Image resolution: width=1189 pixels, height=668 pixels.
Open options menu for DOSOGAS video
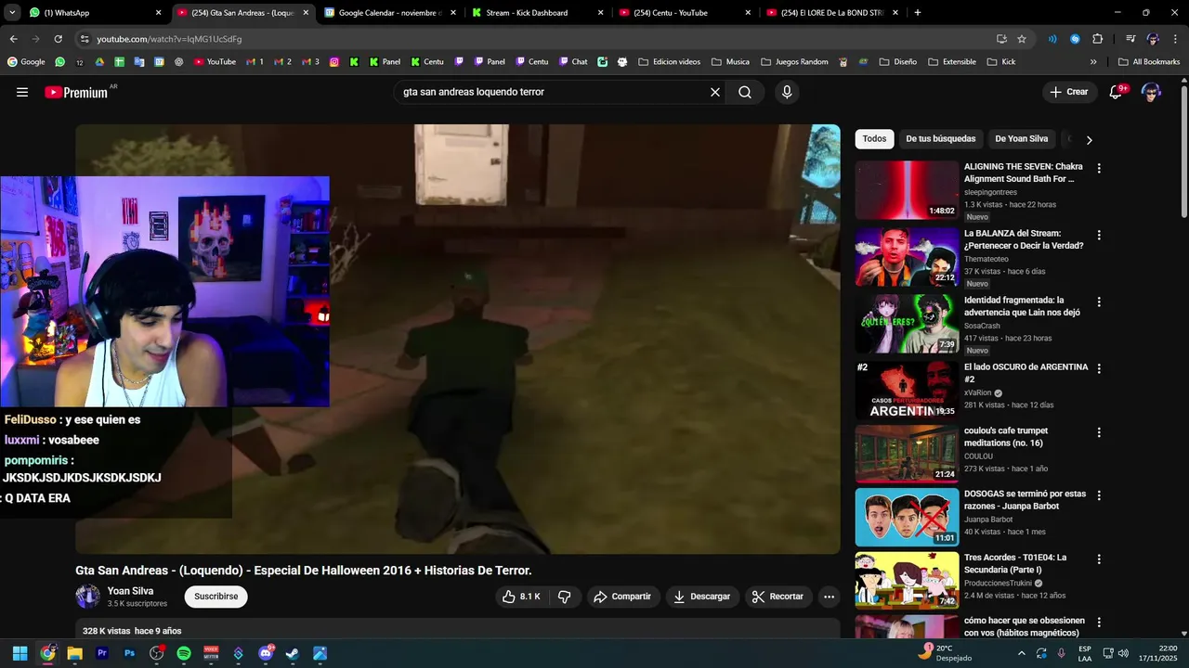pyautogui.click(x=1099, y=495)
